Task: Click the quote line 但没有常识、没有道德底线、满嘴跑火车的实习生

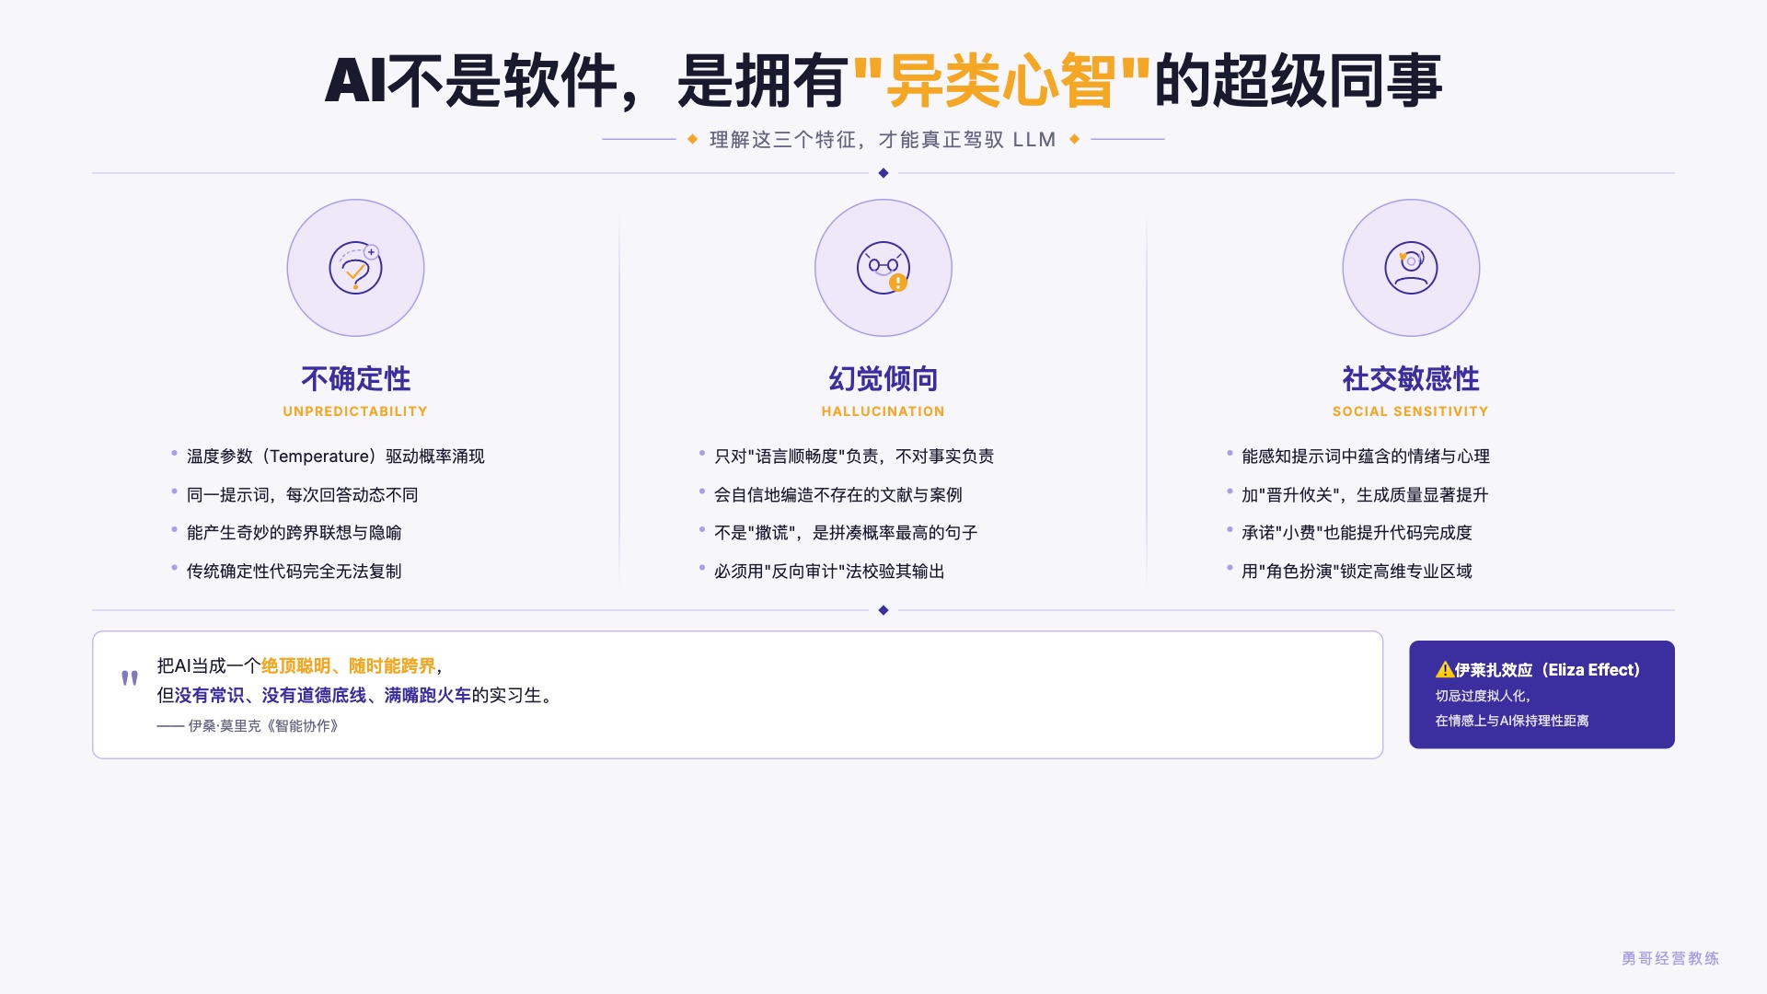Action: point(357,696)
